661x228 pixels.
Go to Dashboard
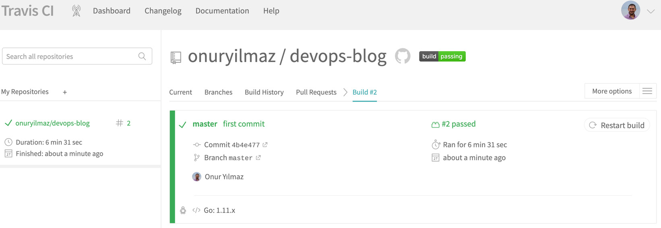tap(112, 11)
